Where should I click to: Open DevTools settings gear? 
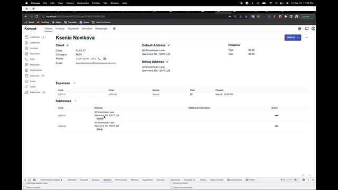click(x=304, y=179)
